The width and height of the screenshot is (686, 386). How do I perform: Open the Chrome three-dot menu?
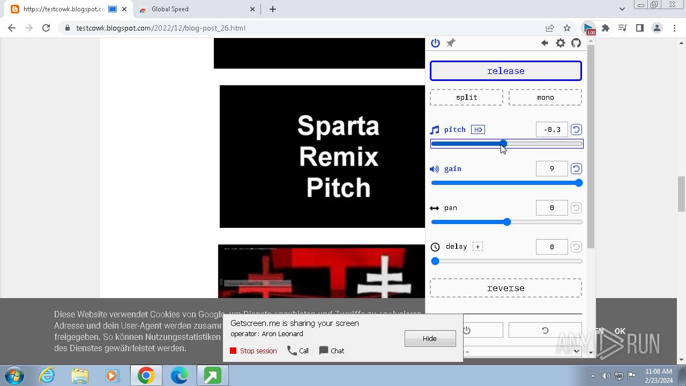pyautogui.click(x=674, y=28)
